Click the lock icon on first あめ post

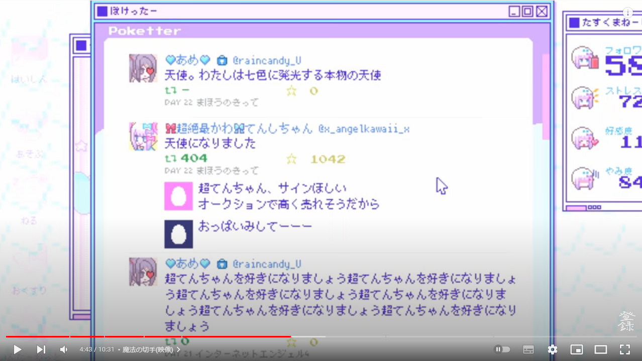click(222, 61)
